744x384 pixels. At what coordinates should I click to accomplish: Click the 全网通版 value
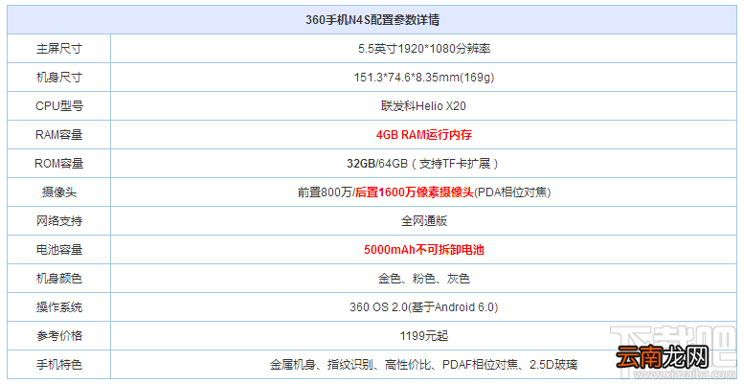click(x=424, y=220)
